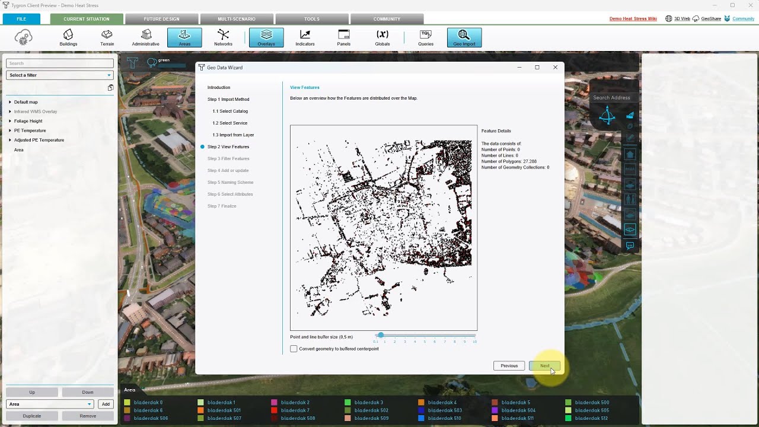Click the Duplicate button
Screen dimensions: 759x427
32,416
